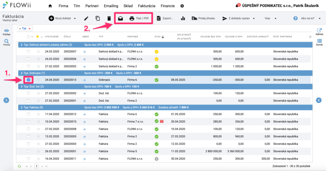This screenshot has width=326, height=171.
Task: Open settings gear in the top menu
Action: pos(182,6)
